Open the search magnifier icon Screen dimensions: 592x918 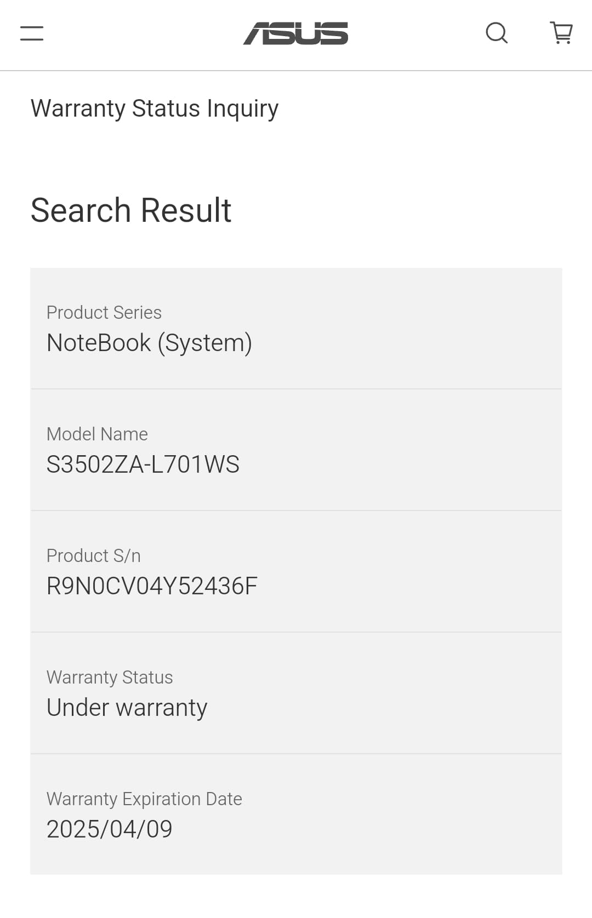[497, 33]
